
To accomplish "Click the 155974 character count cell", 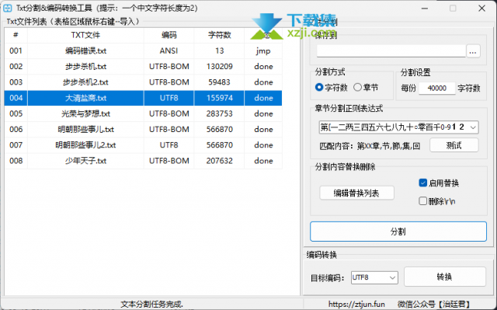I will click(x=219, y=98).
